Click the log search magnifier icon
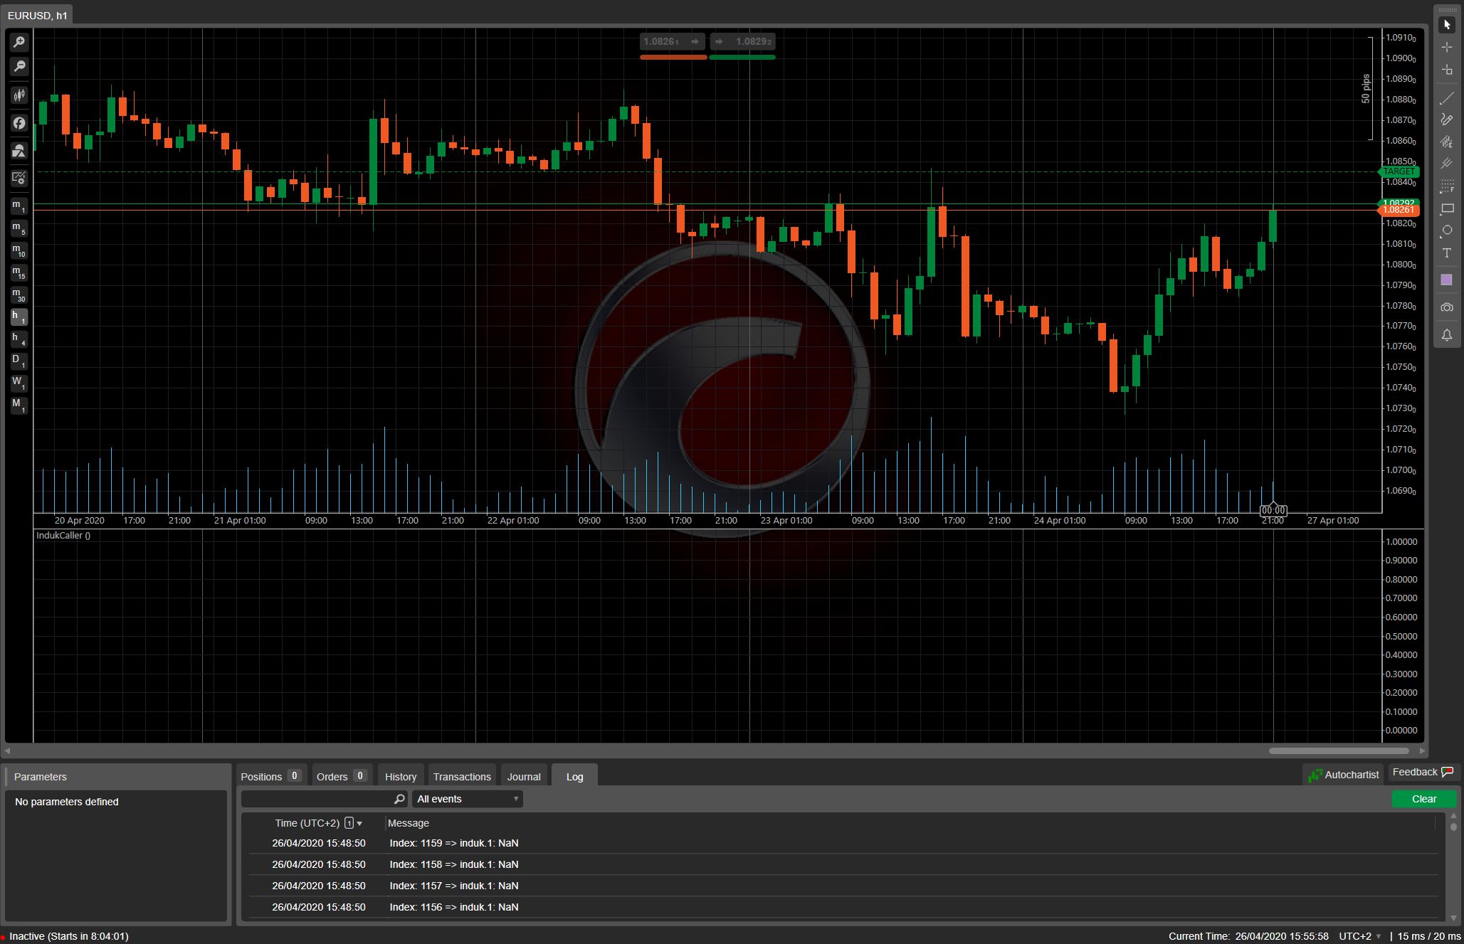Screen dimensions: 1464x944 point(399,799)
